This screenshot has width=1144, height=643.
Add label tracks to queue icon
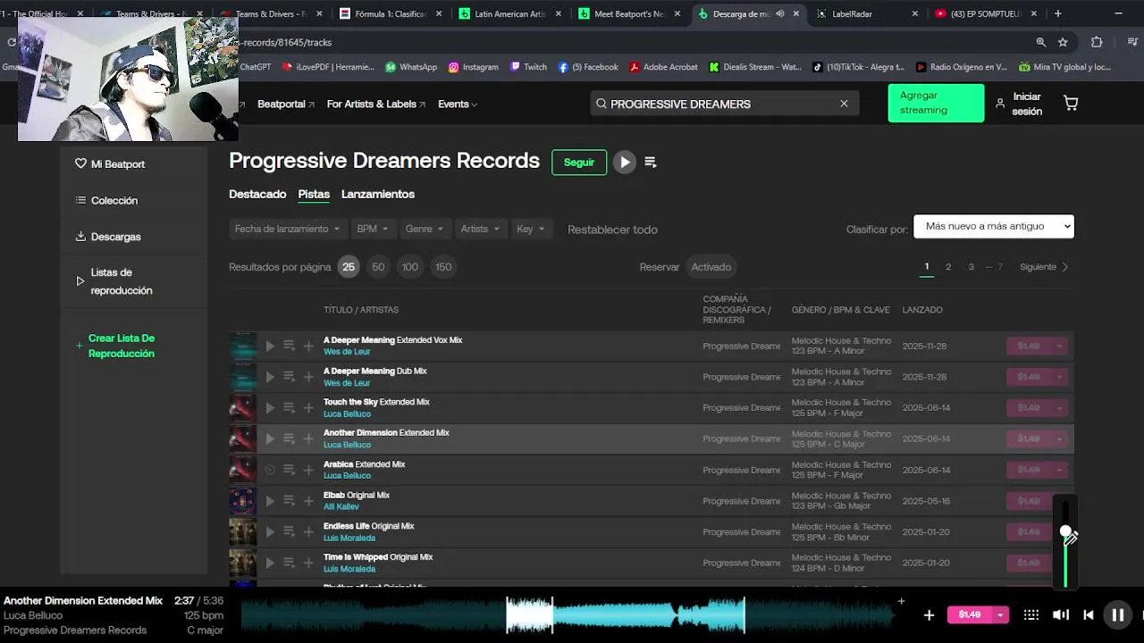tap(651, 162)
